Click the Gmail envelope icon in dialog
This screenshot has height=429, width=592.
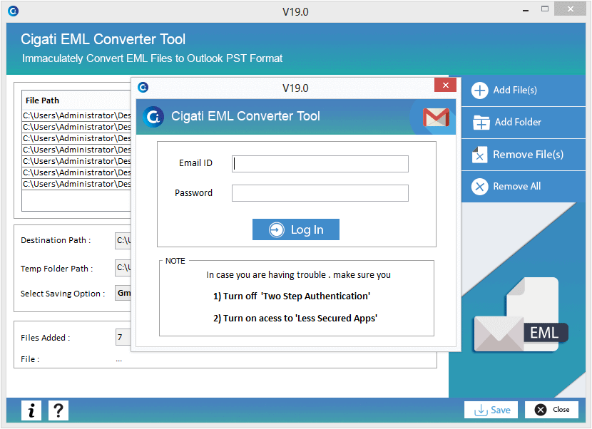(436, 118)
